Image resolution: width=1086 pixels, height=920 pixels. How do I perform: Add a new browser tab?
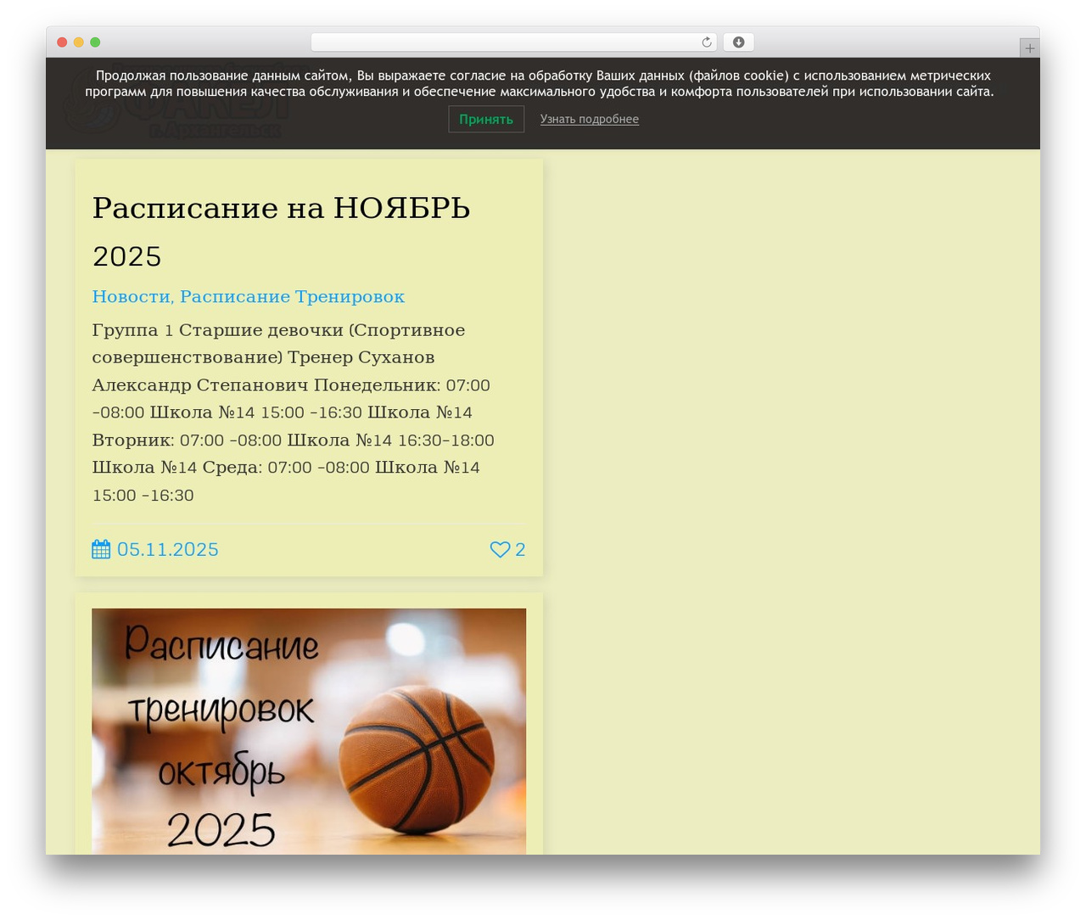(1029, 48)
